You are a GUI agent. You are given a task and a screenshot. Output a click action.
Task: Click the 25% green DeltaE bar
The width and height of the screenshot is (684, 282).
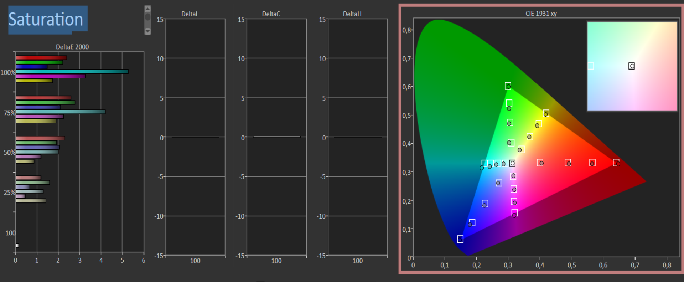[x=32, y=183]
